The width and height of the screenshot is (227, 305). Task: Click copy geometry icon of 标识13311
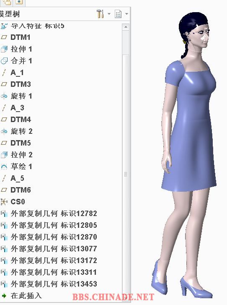pyautogui.click(x=4, y=272)
